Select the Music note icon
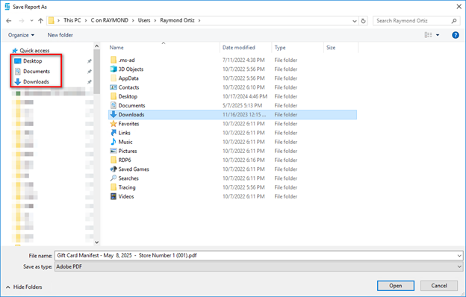 (114, 142)
